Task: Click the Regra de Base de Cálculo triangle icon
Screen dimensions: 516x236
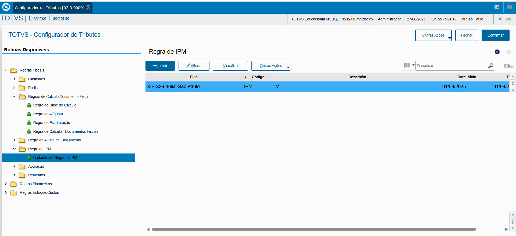Action: pos(29,105)
